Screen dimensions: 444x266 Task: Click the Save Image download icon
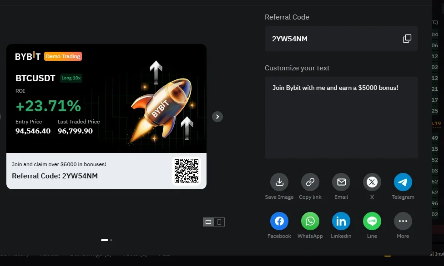(279, 182)
